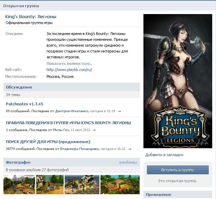Viewport: 216px width, 199px height.
Task: Open the playkb.com website link
Action: [69, 70]
